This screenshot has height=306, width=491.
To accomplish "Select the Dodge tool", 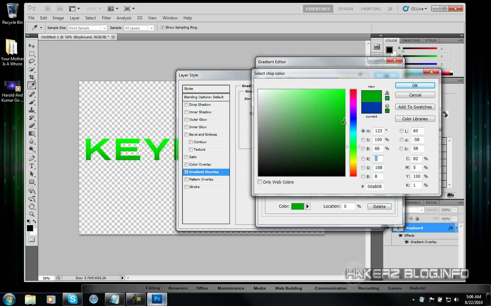I will (x=32, y=149).
